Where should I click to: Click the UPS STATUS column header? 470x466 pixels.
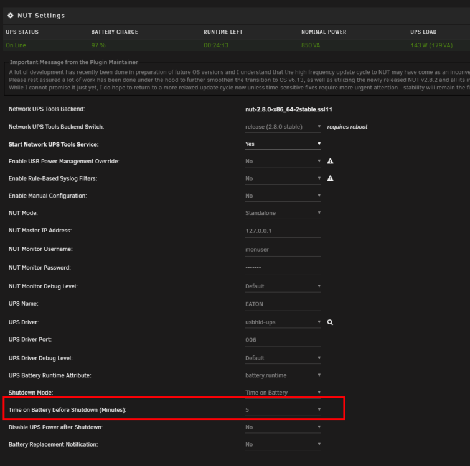click(x=22, y=32)
